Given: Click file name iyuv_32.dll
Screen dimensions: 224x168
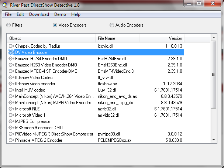Looking at the screenshot, I should click(107, 90).
